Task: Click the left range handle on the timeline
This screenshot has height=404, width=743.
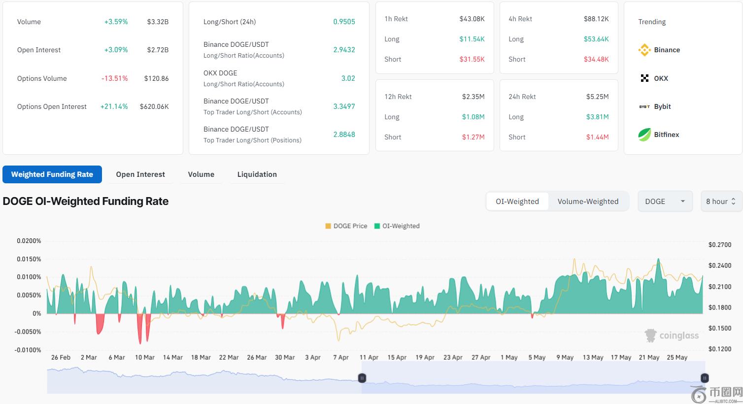Action: (x=362, y=378)
